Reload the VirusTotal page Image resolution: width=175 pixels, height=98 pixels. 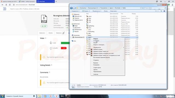pos(10,5)
